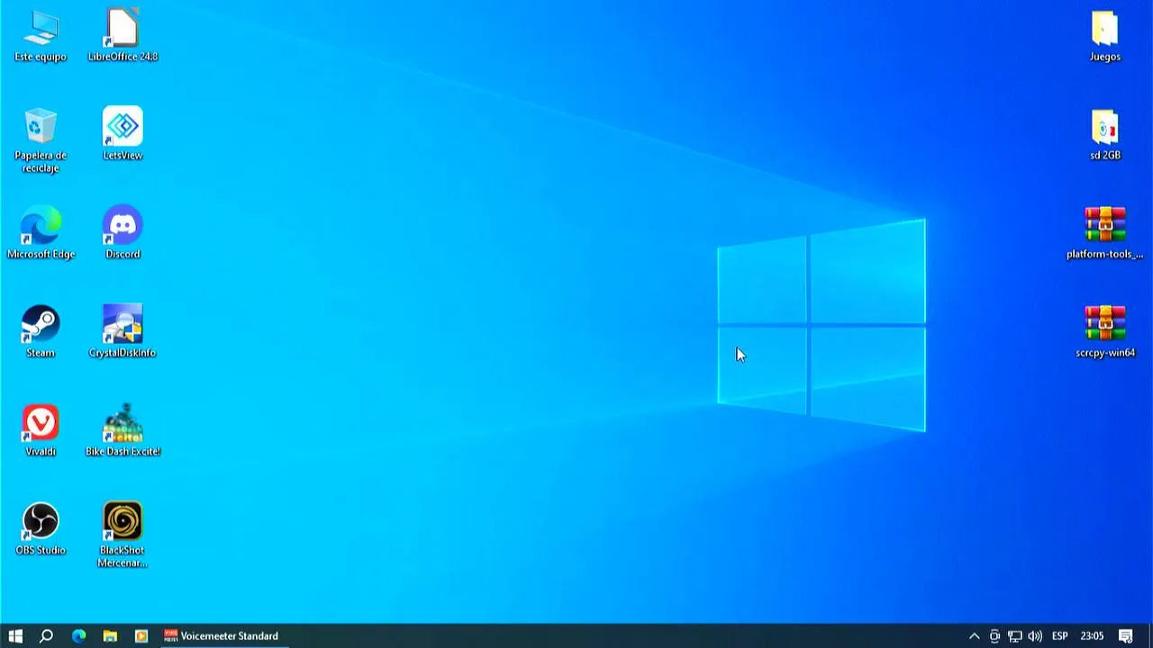Select the Steam desktop shortcut
The height and width of the screenshot is (648, 1153).
coord(41,333)
